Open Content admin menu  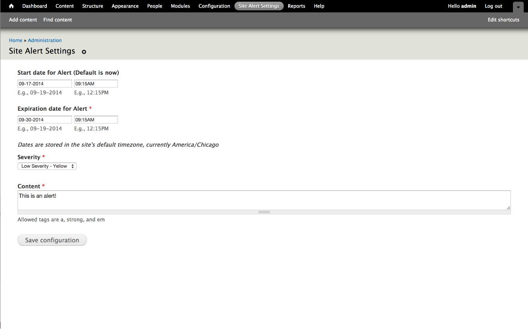[65, 6]
